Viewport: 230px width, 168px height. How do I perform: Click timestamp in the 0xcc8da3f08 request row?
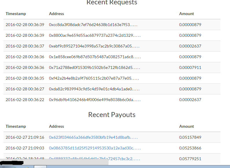(x=25, y=25)
